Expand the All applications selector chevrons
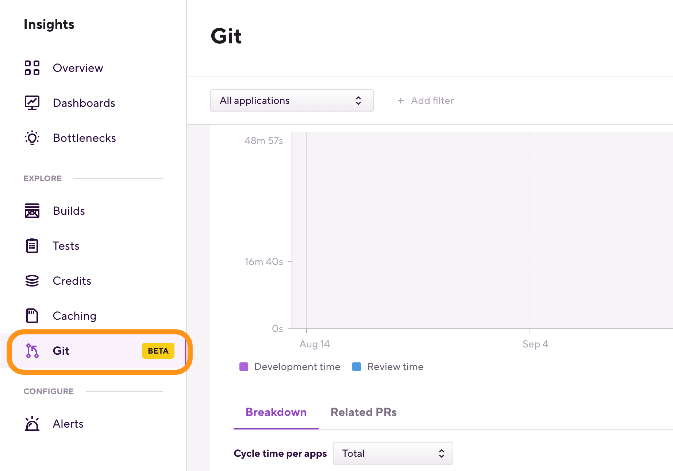Viewport: 673px width, 471px height. pos(358,101)
